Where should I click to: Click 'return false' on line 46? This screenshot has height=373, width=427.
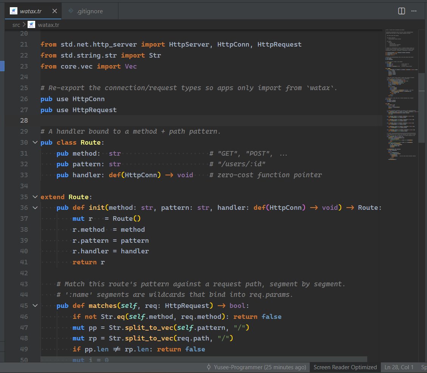[257, 317]
